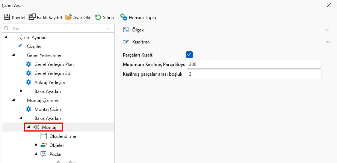Collapse the Kısaltma section
This screenshot has height=163, width=337.
coord(328,42)
